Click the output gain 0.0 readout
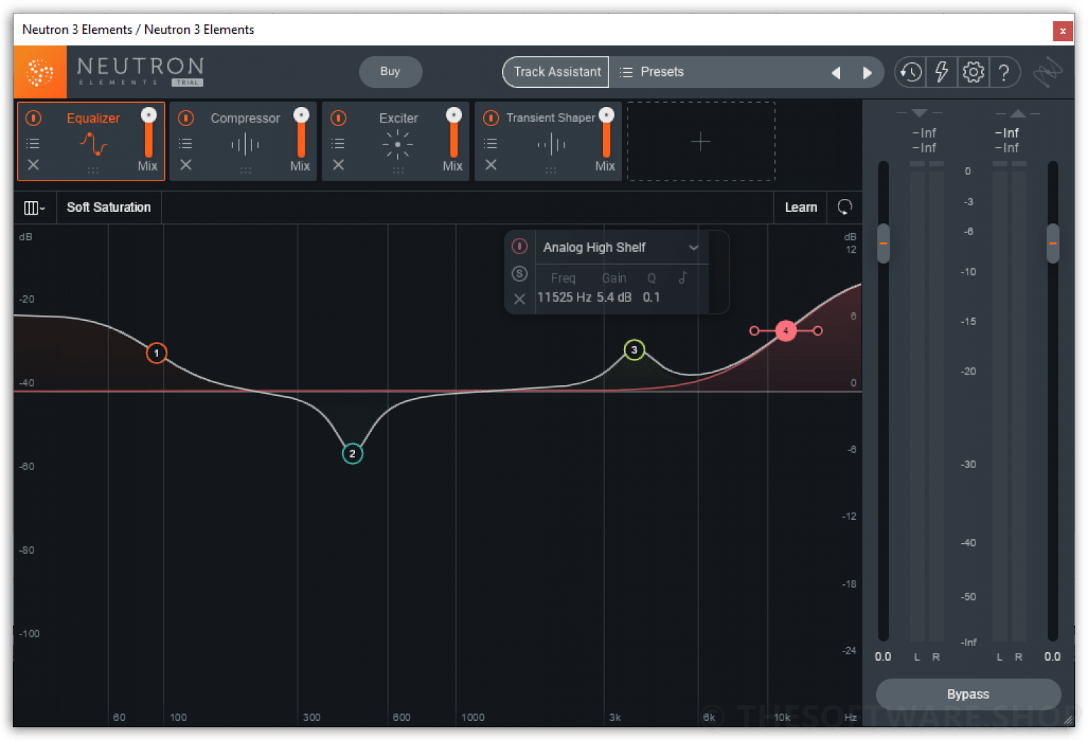Image resolution: width=1088 pixels, height=740 pixels. [x=1052, y=657]
